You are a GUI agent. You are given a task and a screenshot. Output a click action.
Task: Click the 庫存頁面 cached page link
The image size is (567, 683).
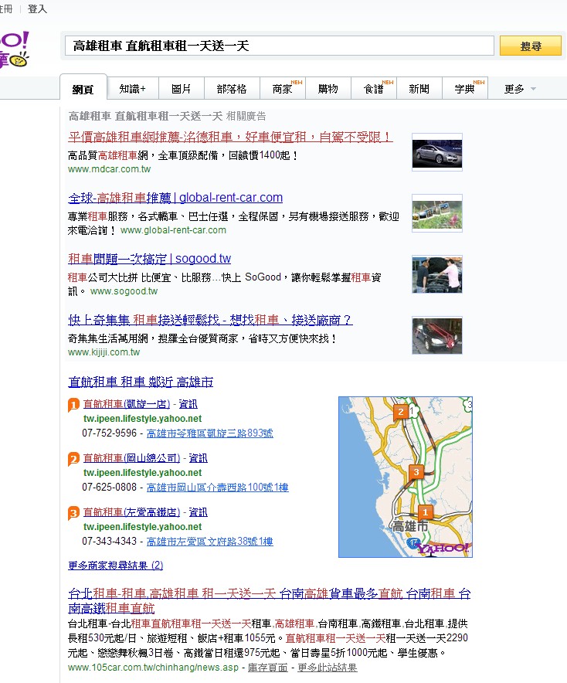coord(267,668)
